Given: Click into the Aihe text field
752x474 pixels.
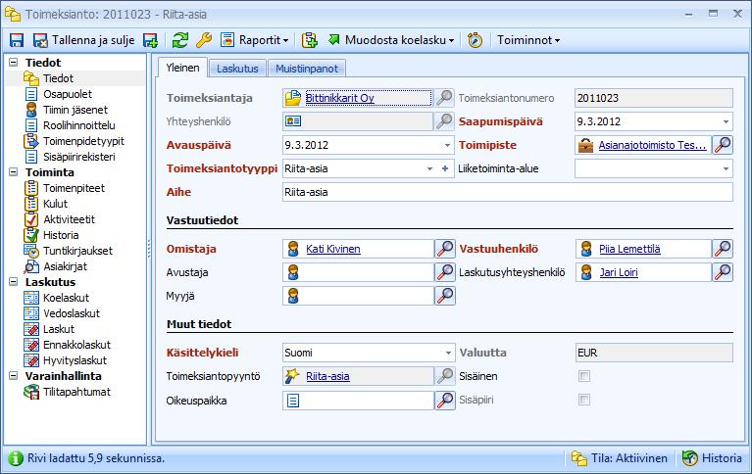Looking at the screenshot, I should [508, 192].
